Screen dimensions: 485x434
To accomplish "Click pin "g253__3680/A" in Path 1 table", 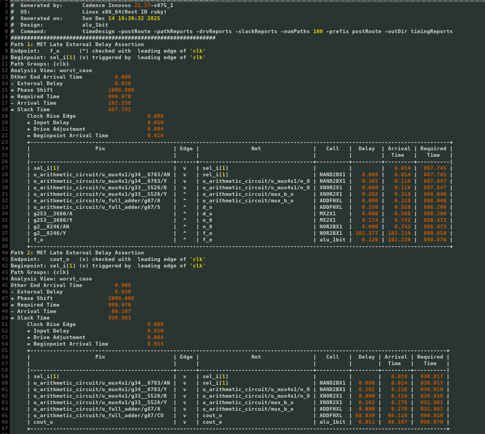I will (x=53, y=213).
